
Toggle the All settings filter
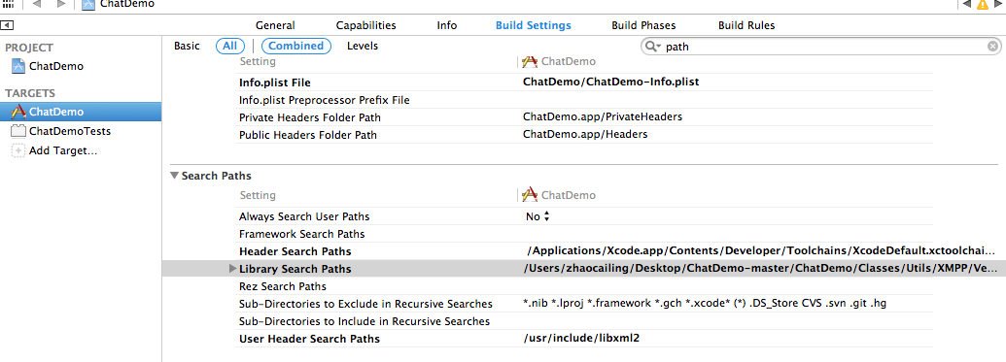230,46
